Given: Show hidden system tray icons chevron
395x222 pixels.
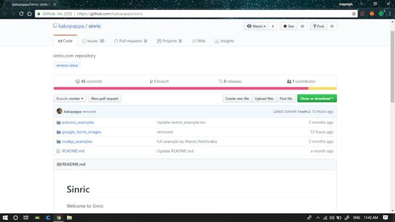Looking at the screenshot, I should click(318, 218).
